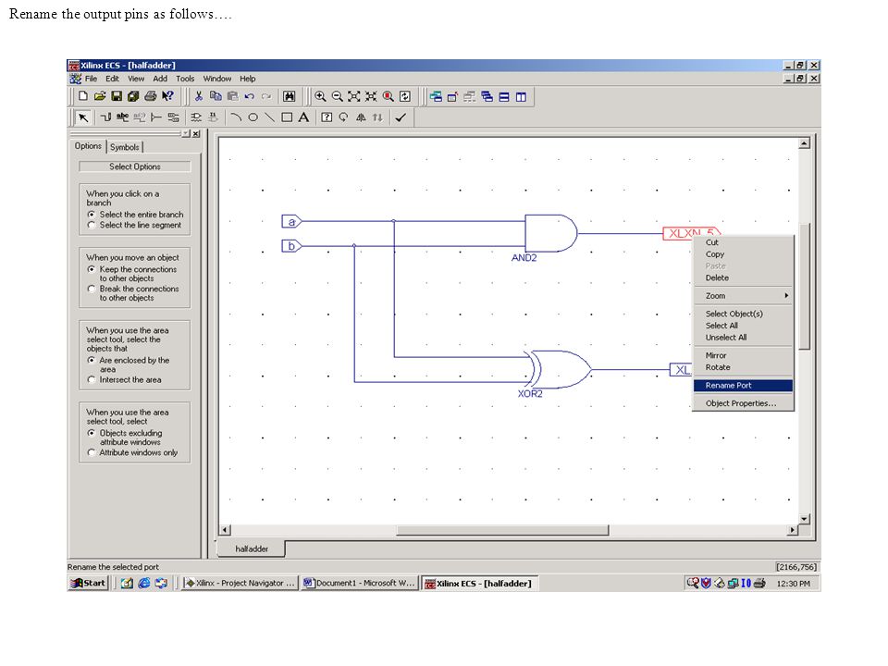888x666 pixels.
Task: Switch to Document1 Microsoft Word taskbar button
Action: click(x=359, y=583)
